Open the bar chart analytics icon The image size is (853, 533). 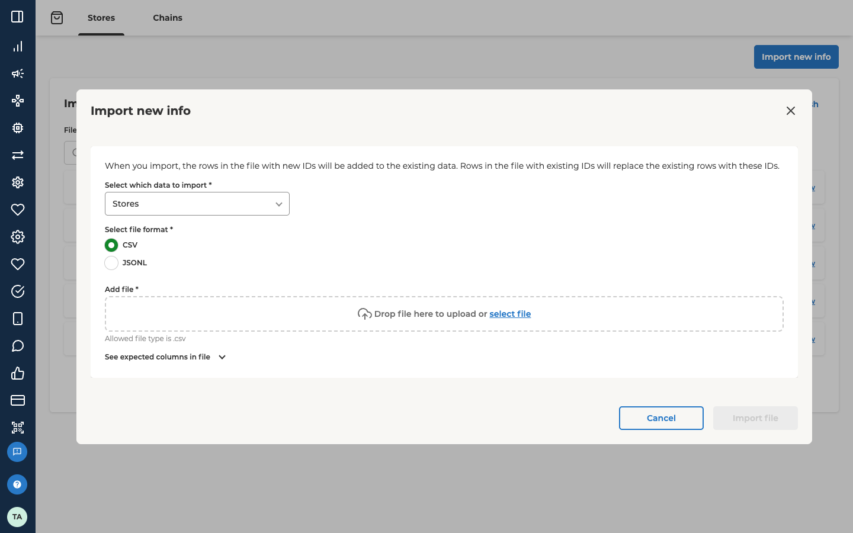18,46
